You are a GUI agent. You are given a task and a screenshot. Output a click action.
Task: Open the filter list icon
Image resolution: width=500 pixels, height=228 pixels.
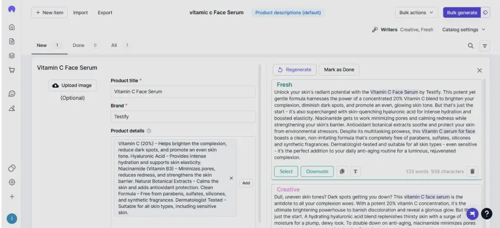point(485,46)
